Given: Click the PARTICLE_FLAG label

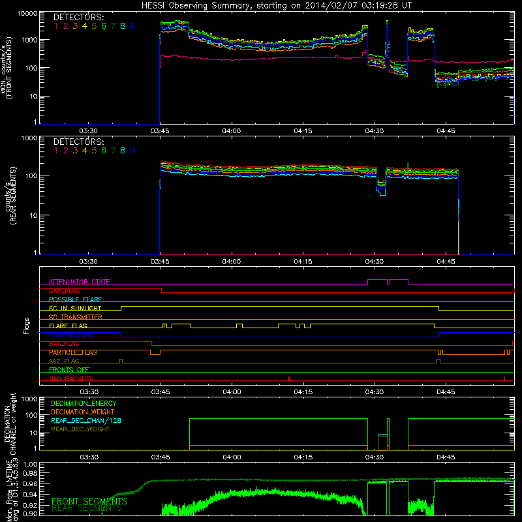Looking at the screenshot, I should click(x=73, y=352).
